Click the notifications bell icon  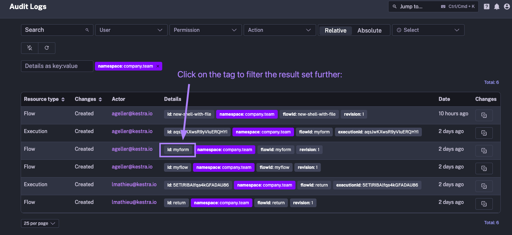click(496, 7)
